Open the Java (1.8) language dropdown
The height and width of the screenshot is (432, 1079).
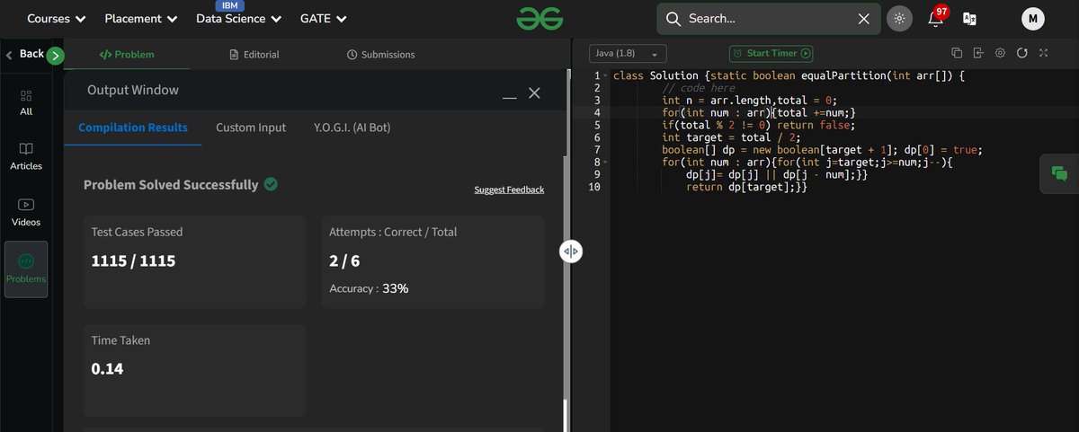coord(629,54)
